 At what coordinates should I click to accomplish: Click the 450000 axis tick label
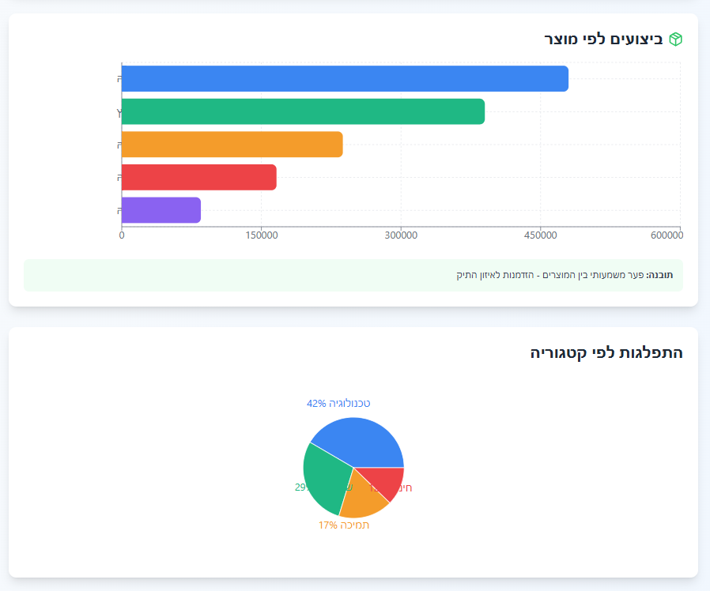541,235
